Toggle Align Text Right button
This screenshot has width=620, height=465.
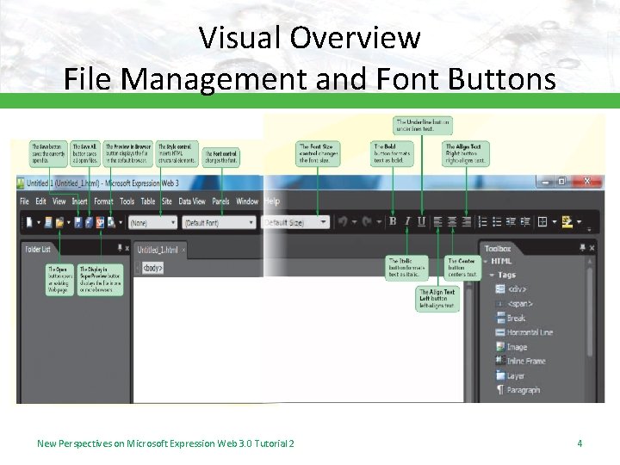(x=467, y=222)
